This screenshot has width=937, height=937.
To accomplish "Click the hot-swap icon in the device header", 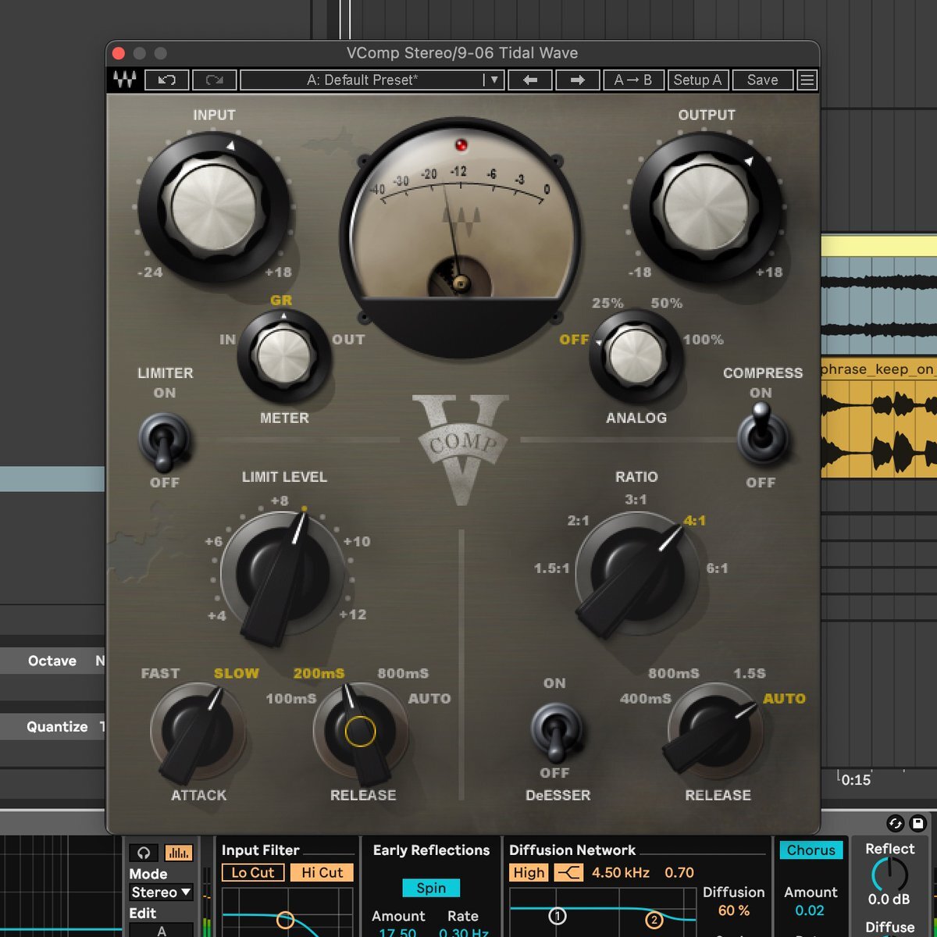I will (x=896, y=823).
